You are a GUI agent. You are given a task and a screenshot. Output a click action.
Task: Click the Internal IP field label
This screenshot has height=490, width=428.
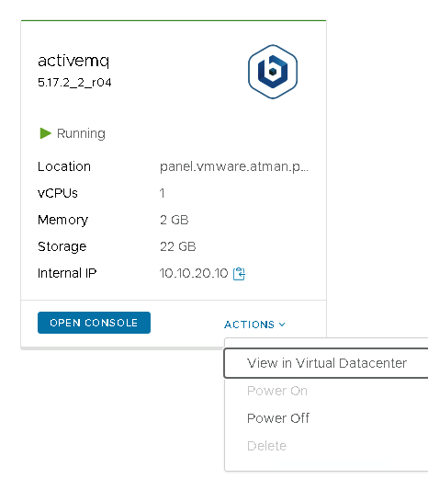pyautogui.click(x=67, y=273)
